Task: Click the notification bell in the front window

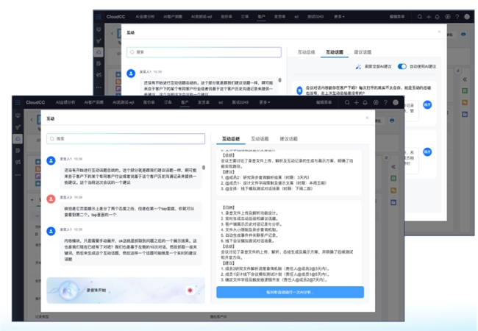Action: click(365, 102)
